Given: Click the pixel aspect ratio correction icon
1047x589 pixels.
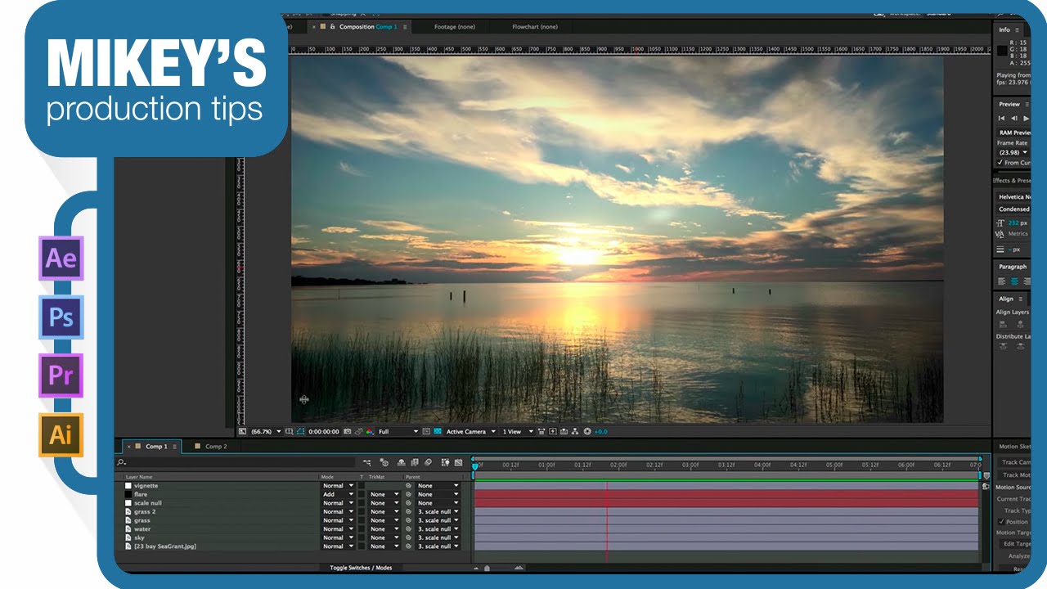Looking at the screenshot, I should [541, 431].
